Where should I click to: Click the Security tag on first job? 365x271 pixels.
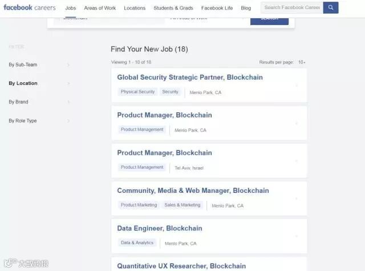click(x=170, y=92)
